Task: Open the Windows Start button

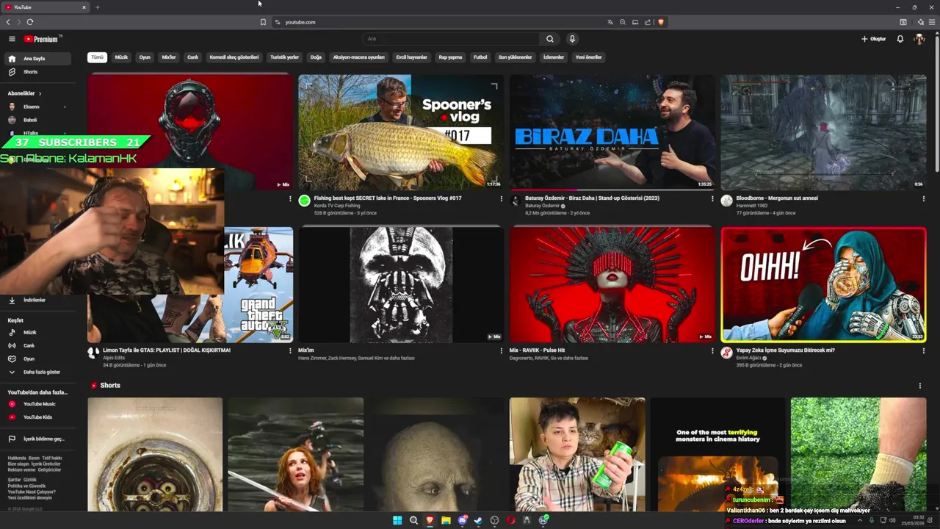Action: point(397,520)
